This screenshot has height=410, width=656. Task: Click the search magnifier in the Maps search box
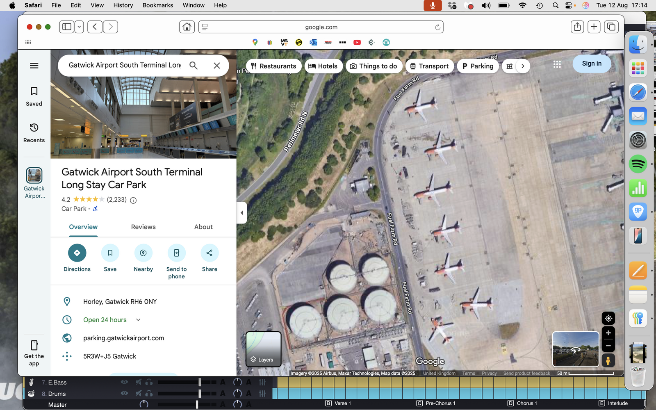coord(194,65)
